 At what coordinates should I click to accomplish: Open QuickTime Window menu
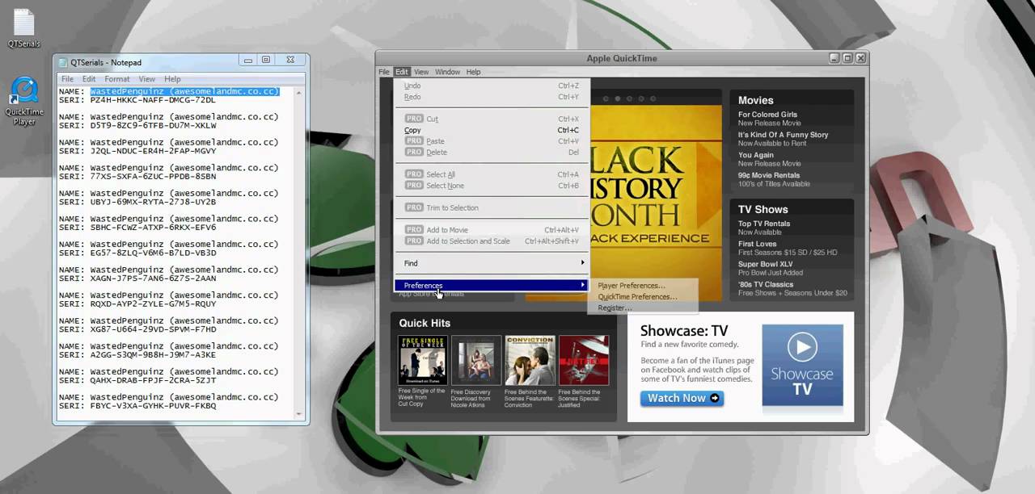coord(447,72)
